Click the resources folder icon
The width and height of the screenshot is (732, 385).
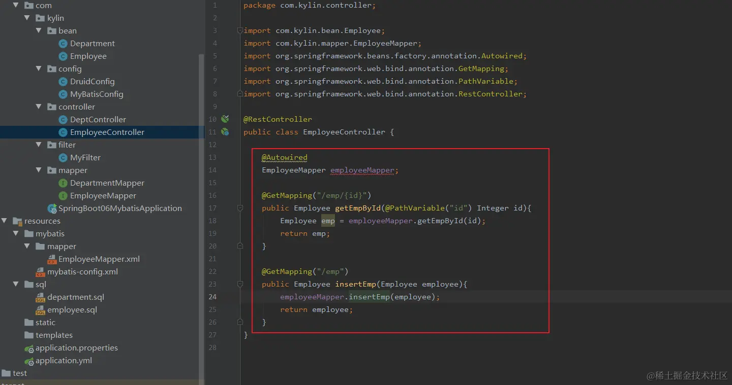tap(17, 221)
